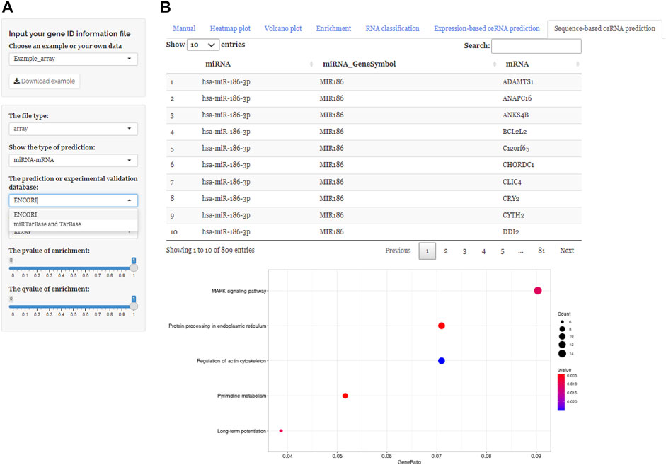This screenshot has width=666, height=465.
Task: Switch to the Manual tab
Action: (184, 29)
